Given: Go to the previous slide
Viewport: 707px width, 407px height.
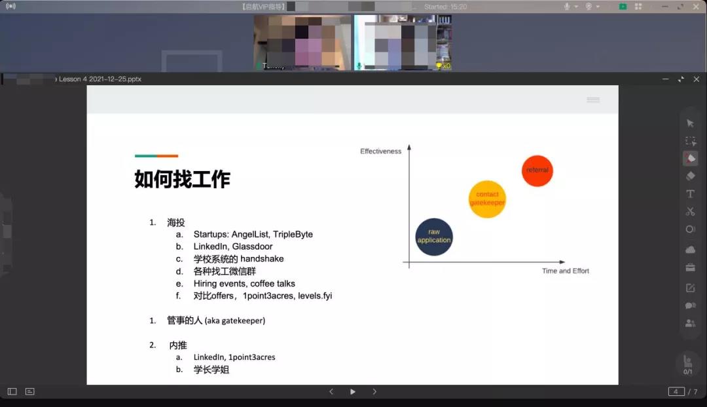Looking at the screenshot, I should tap(331, 391).
